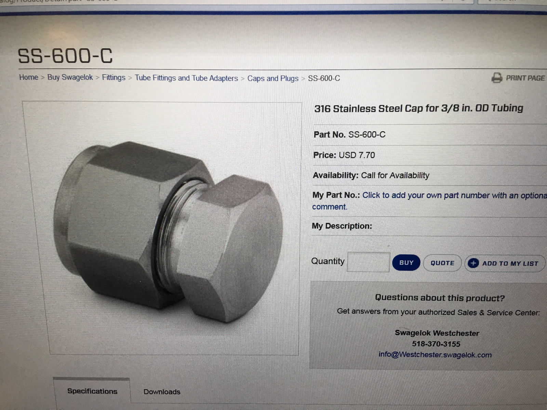Screen dimensions: 547x410
Task: Click the Quantity input field
Action: pos(369,262)
